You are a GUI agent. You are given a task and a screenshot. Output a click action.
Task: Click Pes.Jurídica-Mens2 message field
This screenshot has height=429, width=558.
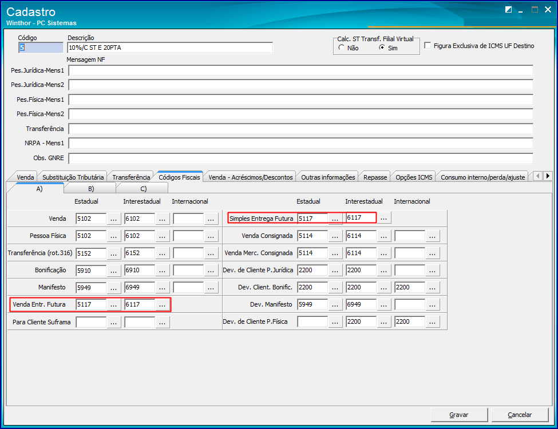click(300, 85)
